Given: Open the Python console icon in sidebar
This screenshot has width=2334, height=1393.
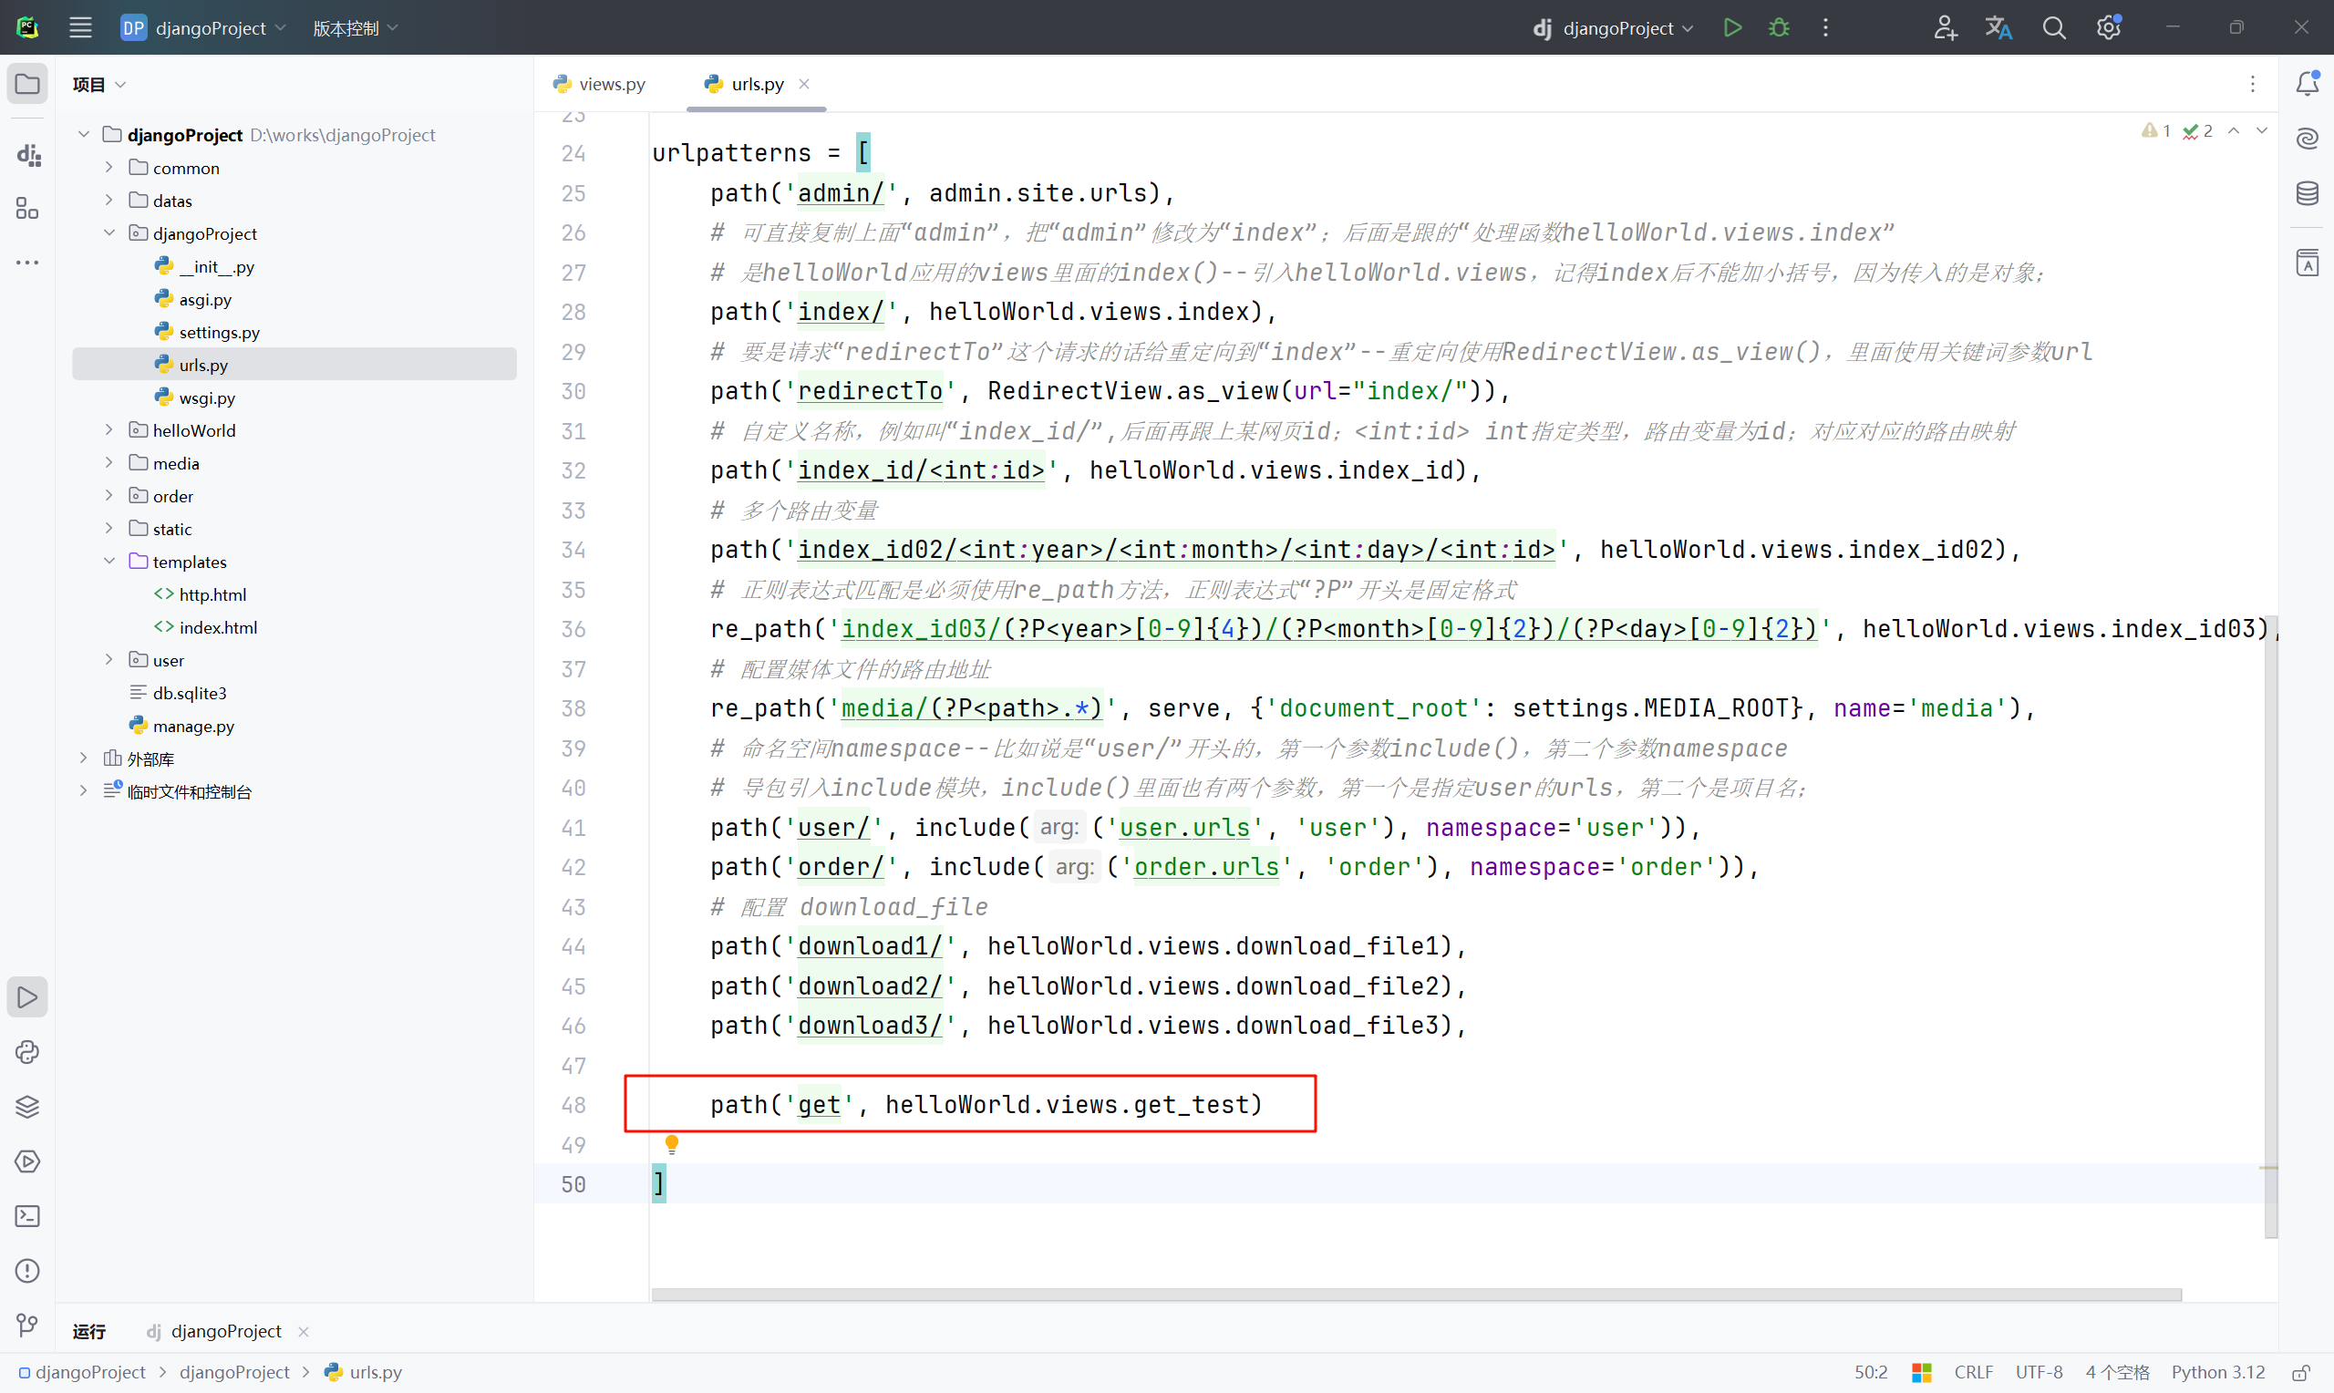Looking at the screenshot, I should tap(27, 1052).
